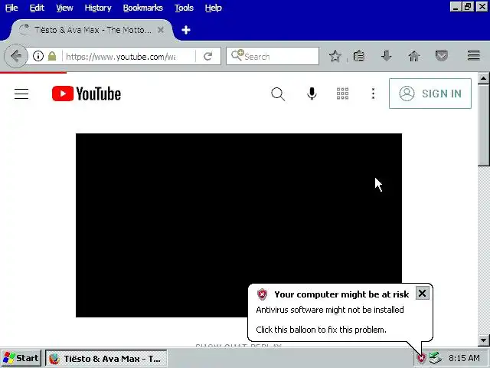Screen dimensions: 490x368
Task: Open the Firefox hamburger menu
Action: 474,56
